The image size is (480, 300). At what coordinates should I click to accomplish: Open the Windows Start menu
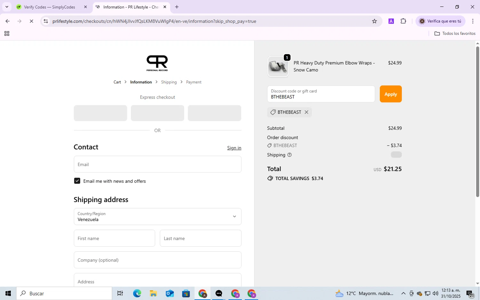(8, 293)
